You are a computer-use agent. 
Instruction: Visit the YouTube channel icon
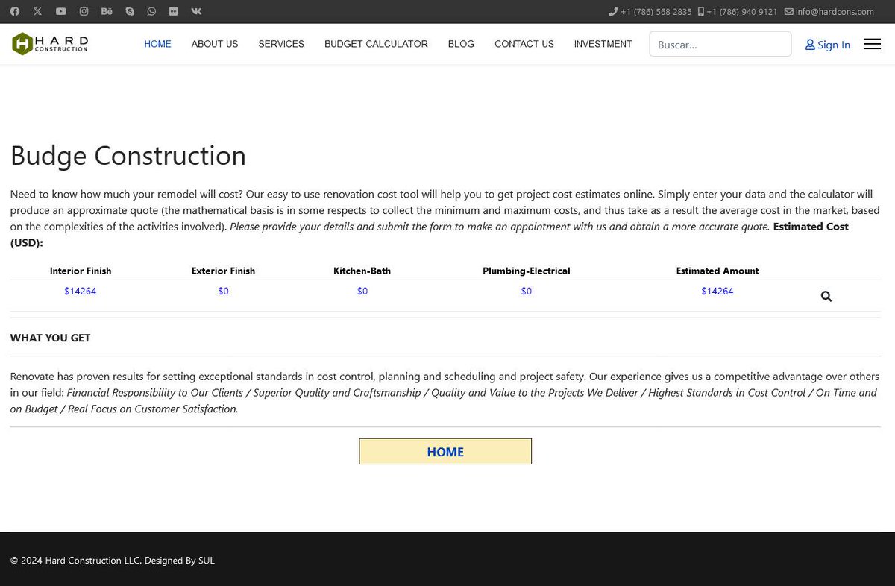point(60,11)
